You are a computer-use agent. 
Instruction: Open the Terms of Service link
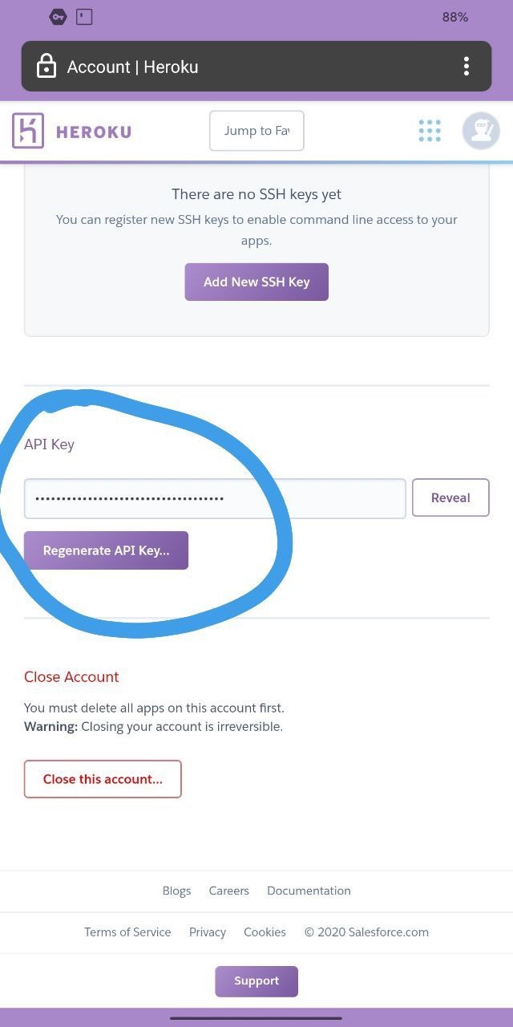[127, 932]
